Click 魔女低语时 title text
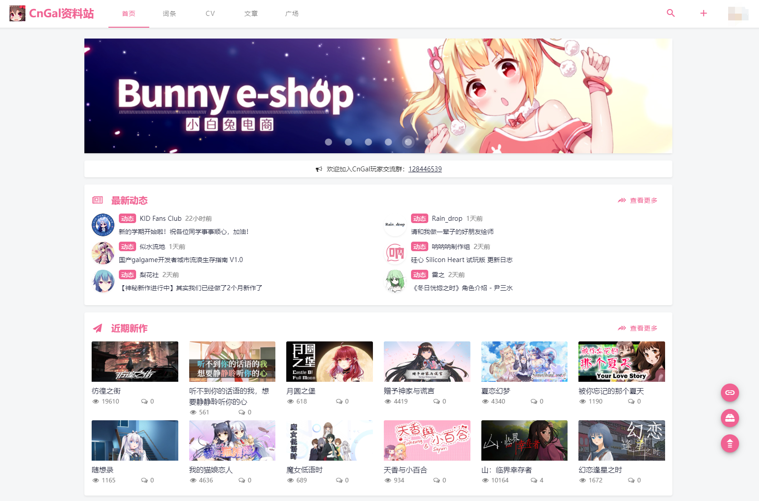The width and height of the screenshot is (759, 501). (x=304, y=470)
